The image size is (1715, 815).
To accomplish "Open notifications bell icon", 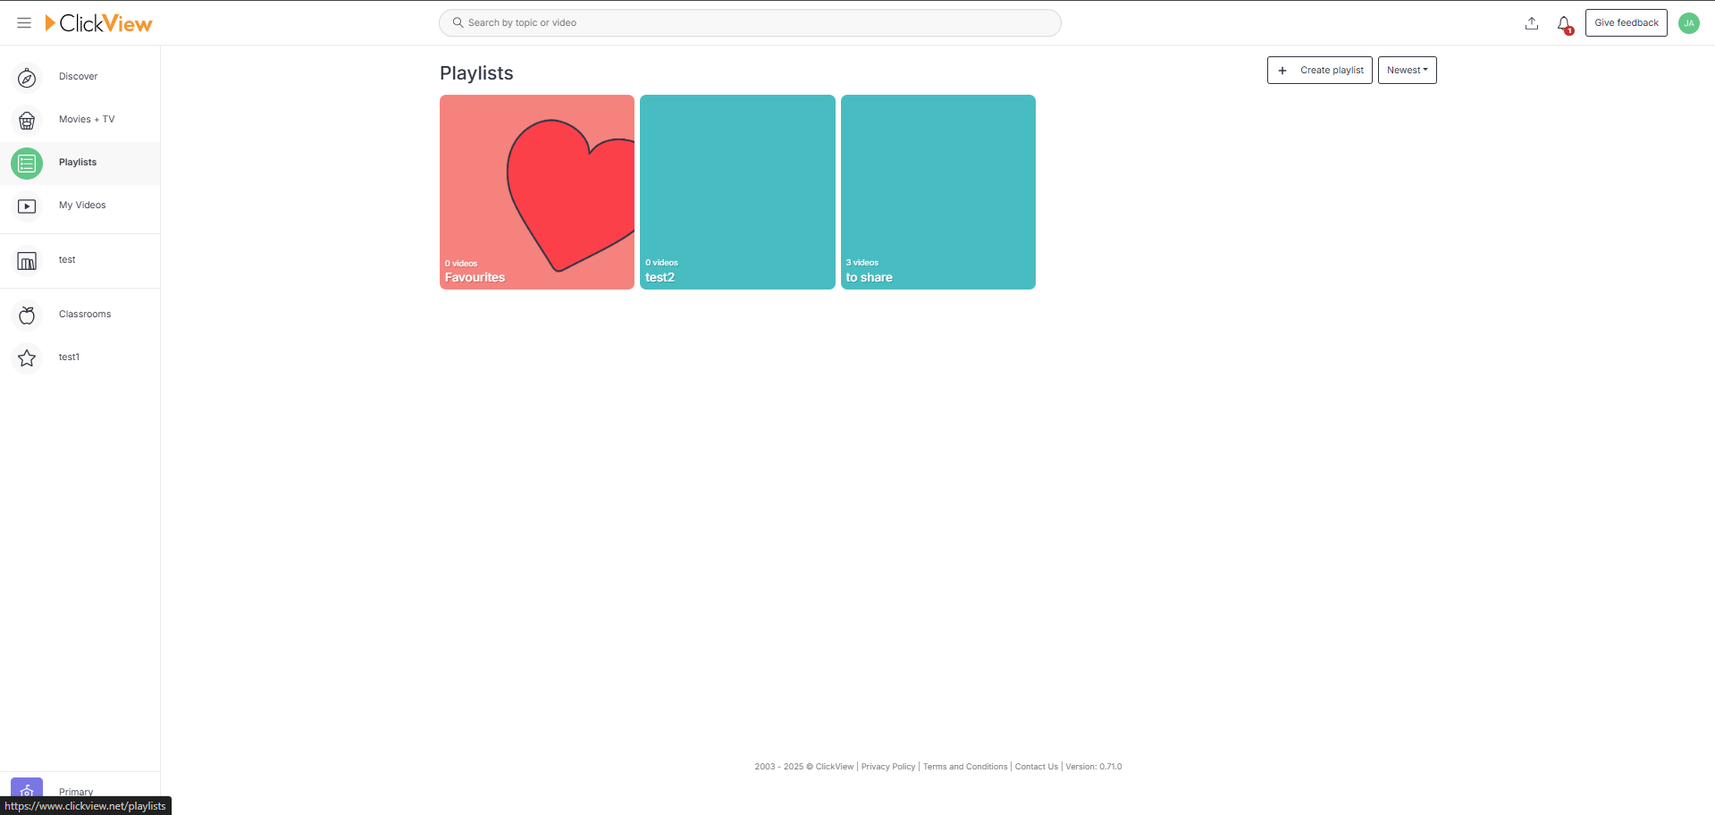I will pos(1564,24).
